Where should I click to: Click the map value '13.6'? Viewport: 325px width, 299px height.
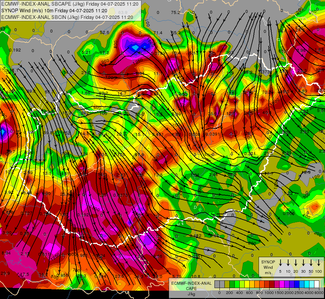tap(158, 175)
